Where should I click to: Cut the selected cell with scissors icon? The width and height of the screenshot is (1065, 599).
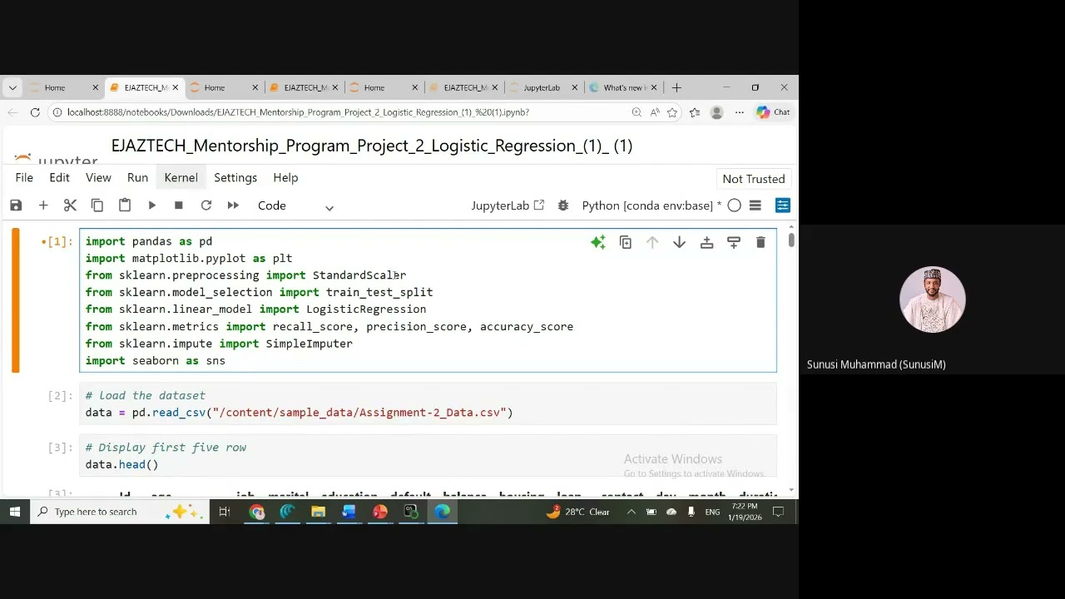[70, 205]
